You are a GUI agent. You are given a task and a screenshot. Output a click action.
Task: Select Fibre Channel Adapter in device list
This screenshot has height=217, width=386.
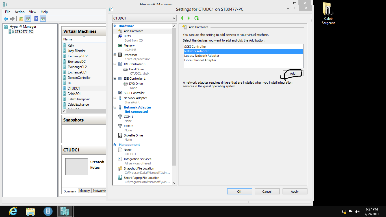[x=243, y=60]
